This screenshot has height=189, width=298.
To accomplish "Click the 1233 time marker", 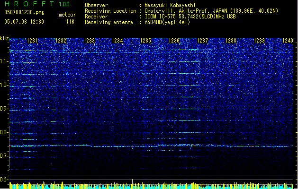I will pos(89,41).
